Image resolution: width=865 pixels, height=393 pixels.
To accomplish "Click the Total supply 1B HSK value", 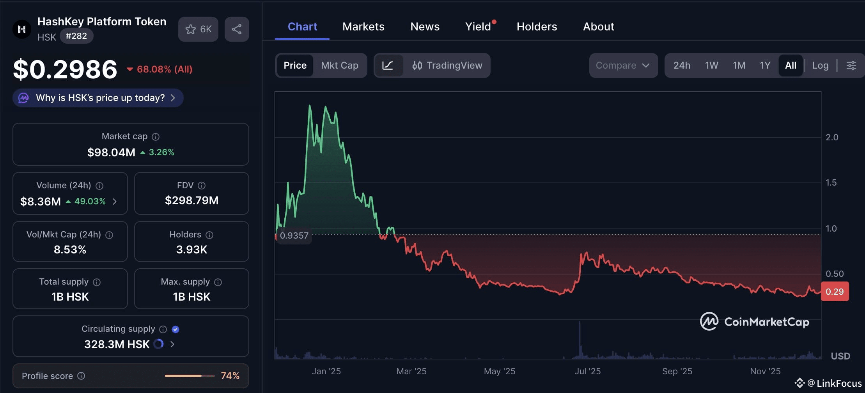I will [70, 297].
